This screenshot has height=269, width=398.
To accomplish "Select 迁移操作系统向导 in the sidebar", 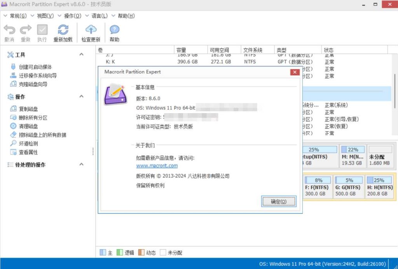I will 38,76.
